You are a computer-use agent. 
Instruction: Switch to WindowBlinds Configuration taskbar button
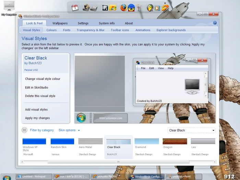point(147,177)
